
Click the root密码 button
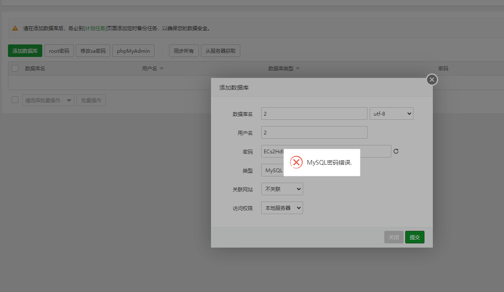[x=59, y=51]
